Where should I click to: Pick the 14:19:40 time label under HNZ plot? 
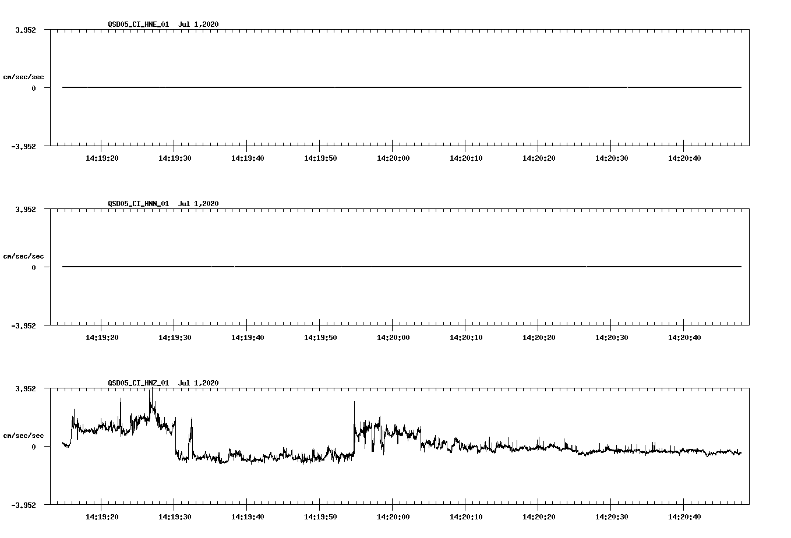coord(248,517)
